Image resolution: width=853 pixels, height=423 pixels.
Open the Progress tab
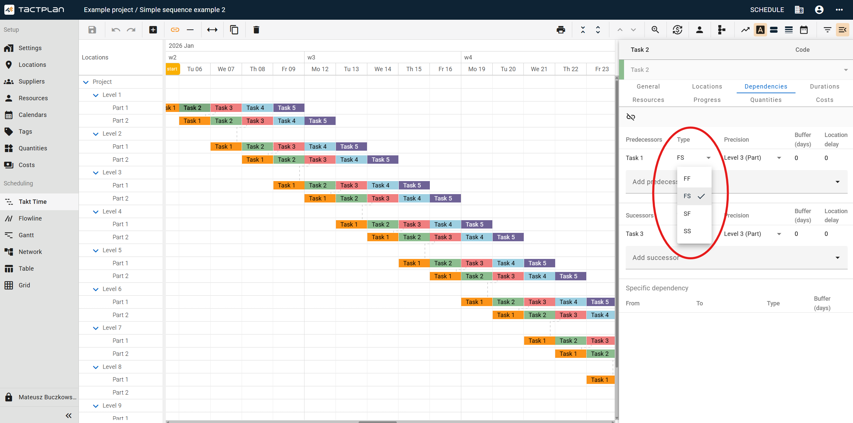coord(707,100)
